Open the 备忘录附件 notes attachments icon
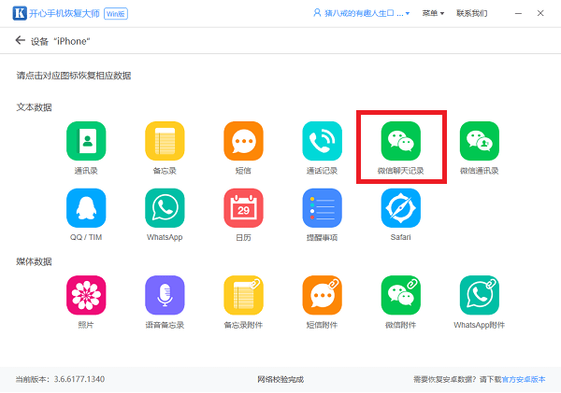 243,295
